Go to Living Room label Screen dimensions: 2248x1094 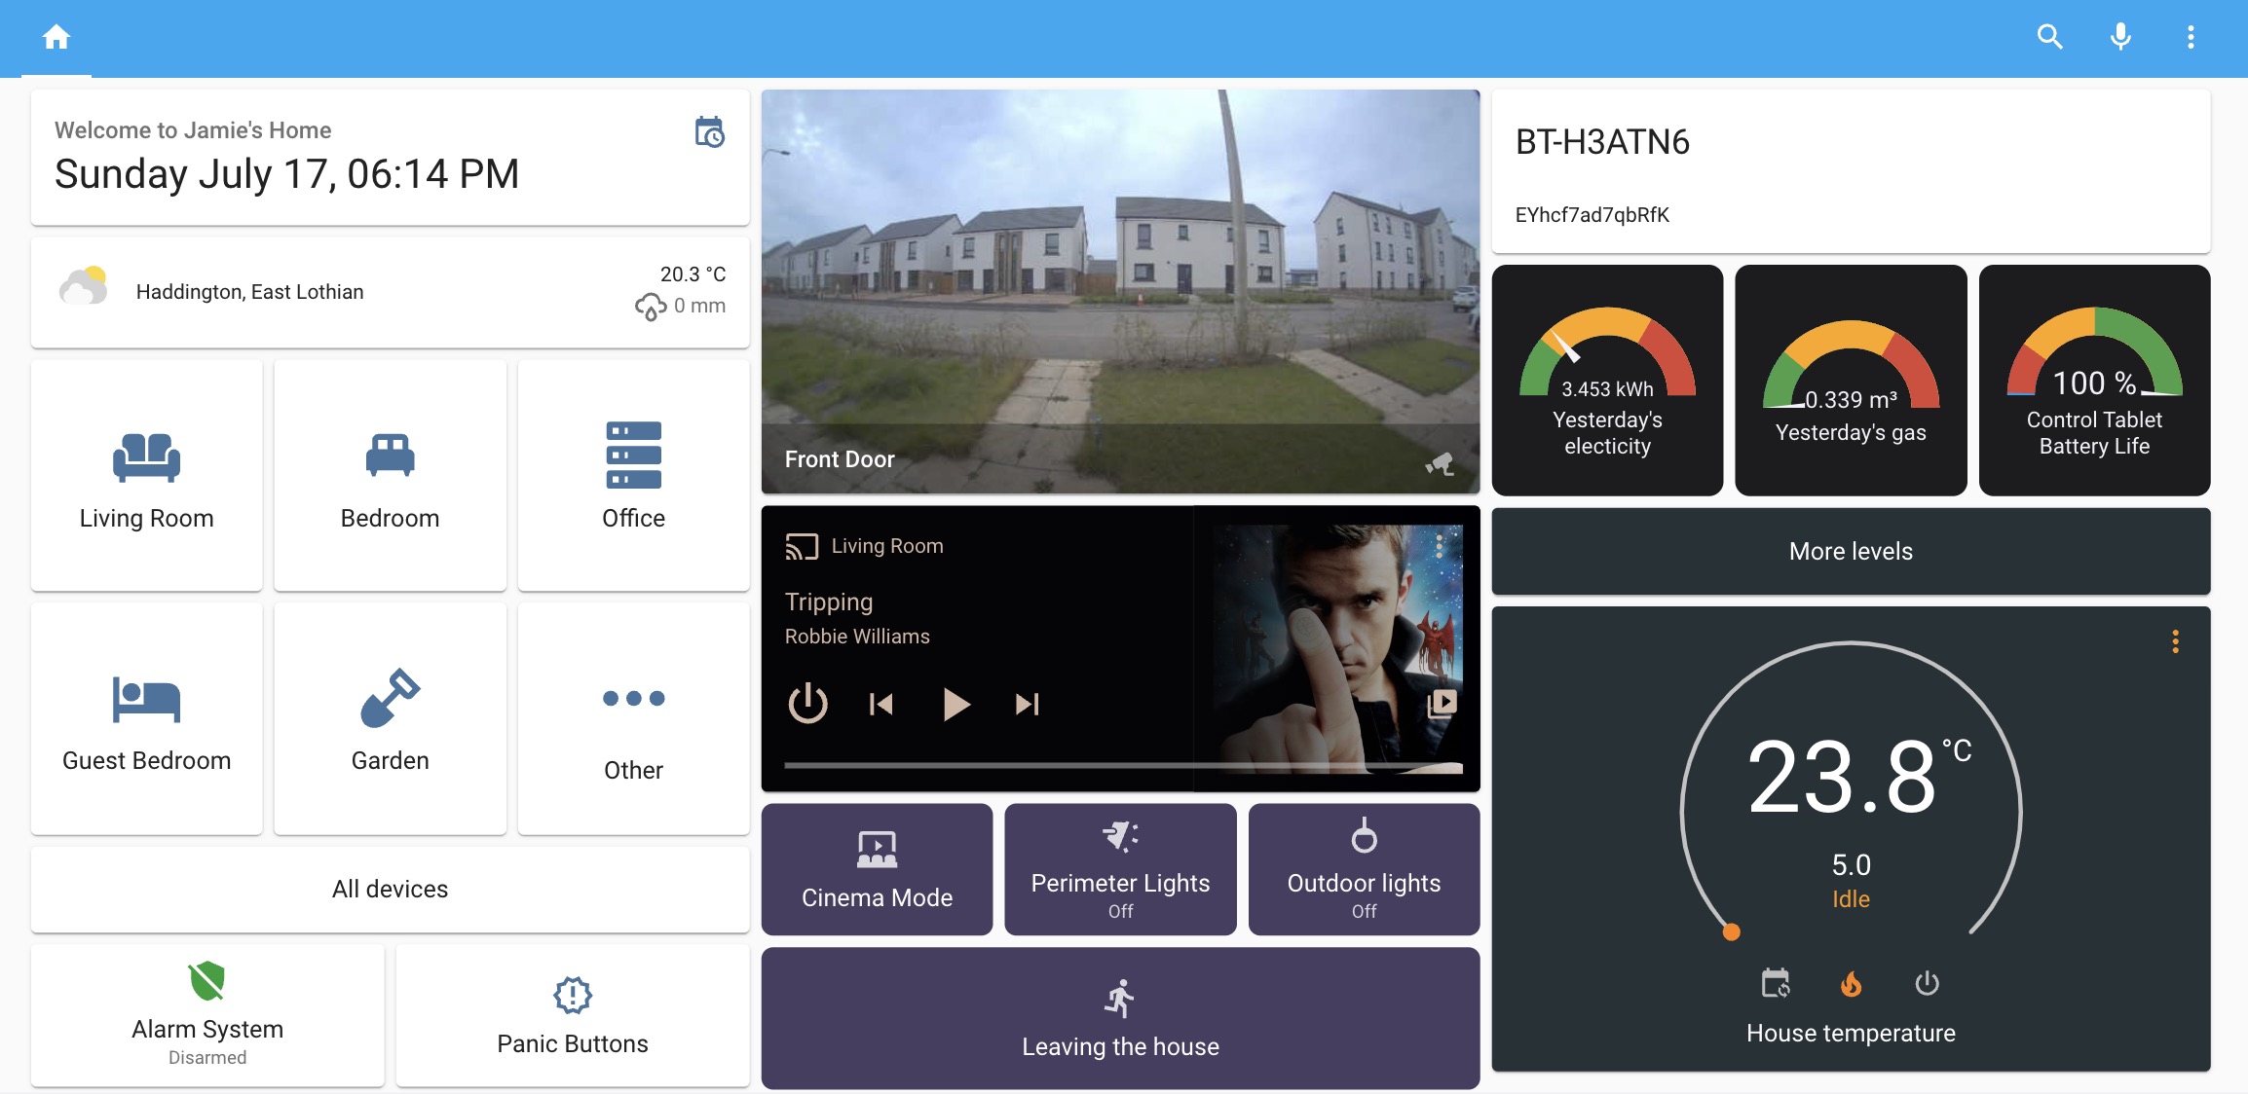(146, 518)
